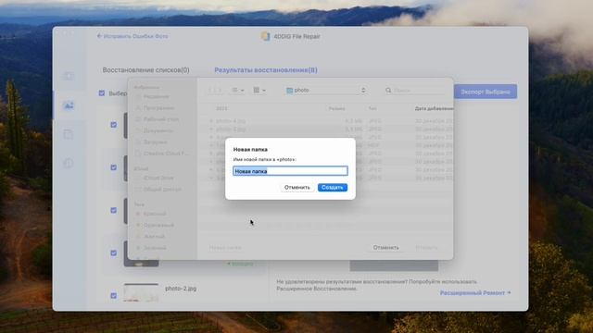Viewport: 593px width, 333px height.
Task: Select Загрузки in the file browser sidebar
Action: [155, 142]
